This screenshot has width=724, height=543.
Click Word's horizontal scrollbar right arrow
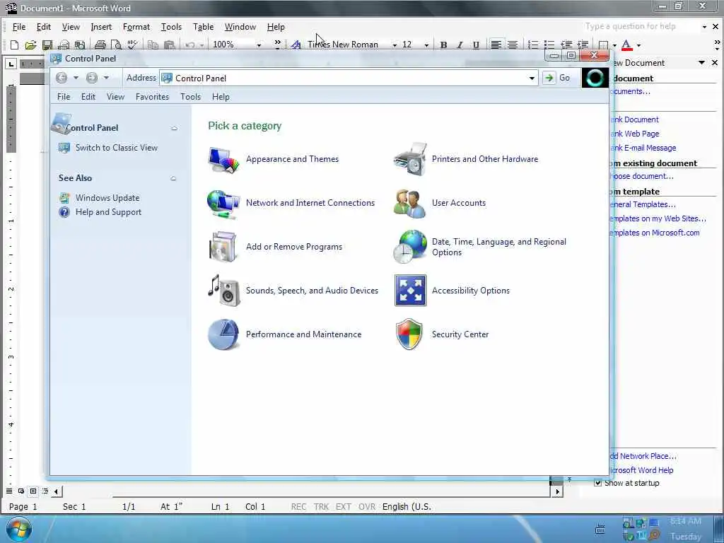click(557, 491)
